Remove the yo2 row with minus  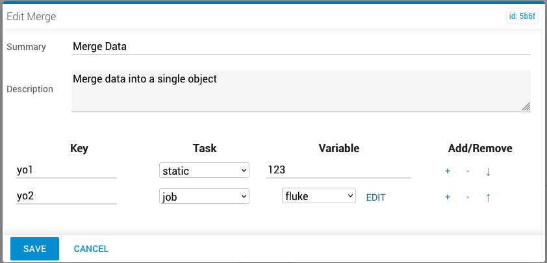tap(468, 197)
